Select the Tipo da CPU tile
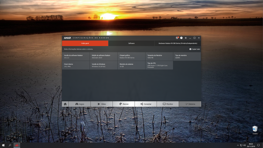Image resolution: width=263 pixels, height=148 pixels. (x=159, y=65)
